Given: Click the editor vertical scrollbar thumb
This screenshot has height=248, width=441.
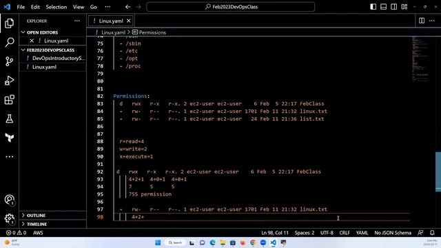Looking at the screenshot, I should coord(438,172).
